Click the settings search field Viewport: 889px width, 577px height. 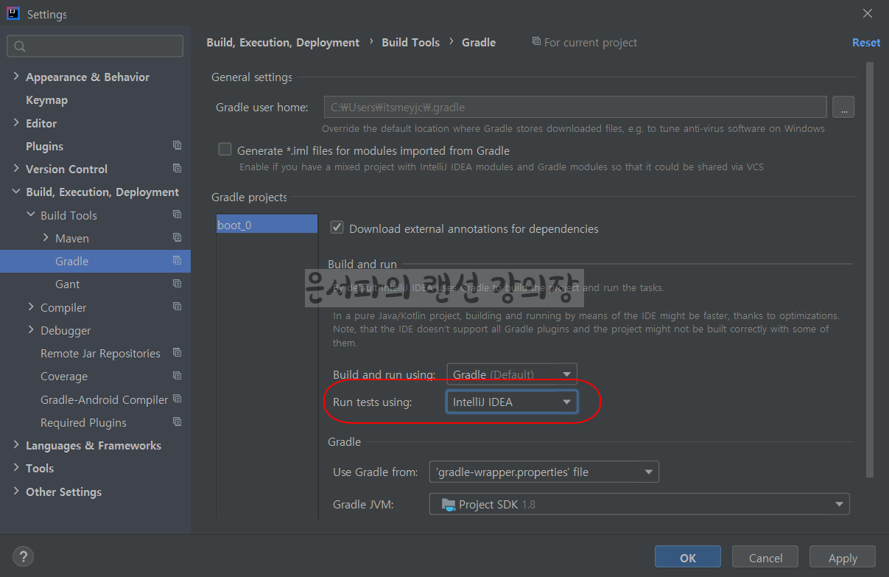[x=95, y=46]
